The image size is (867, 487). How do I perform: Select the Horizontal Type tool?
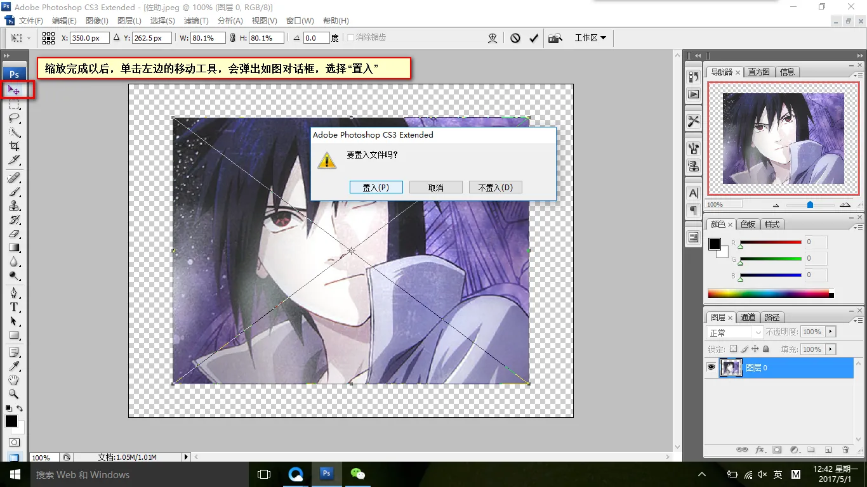tap(14, 307)
